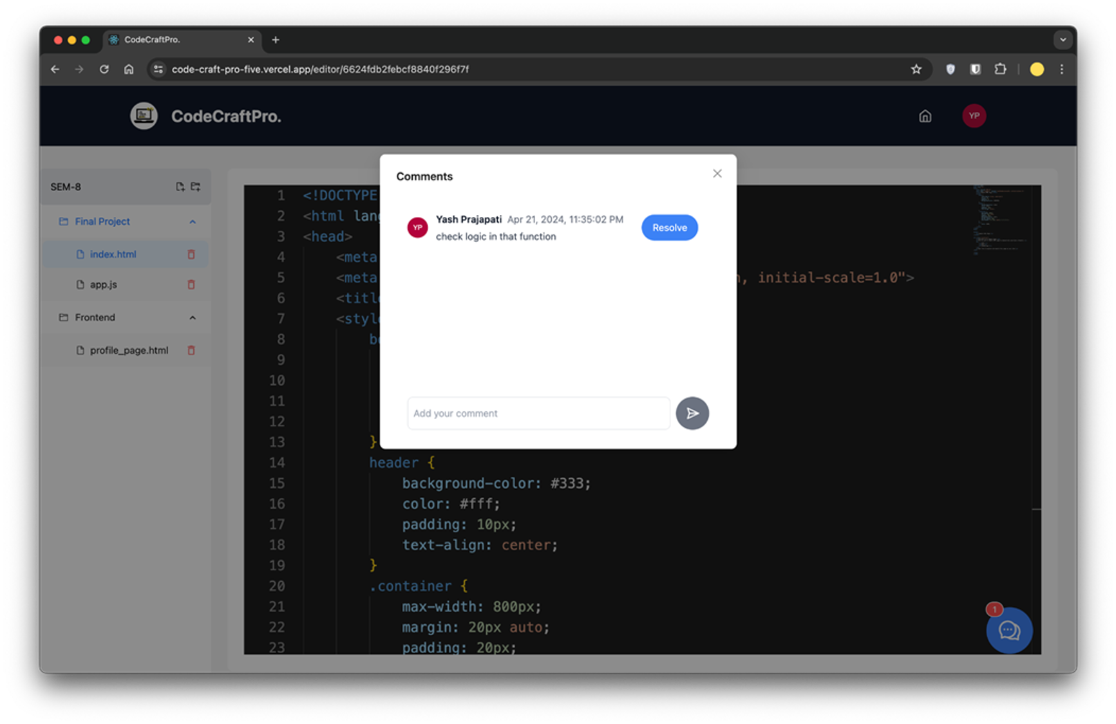
Task: Select the Frontend folder
Action: pos(95,317)
